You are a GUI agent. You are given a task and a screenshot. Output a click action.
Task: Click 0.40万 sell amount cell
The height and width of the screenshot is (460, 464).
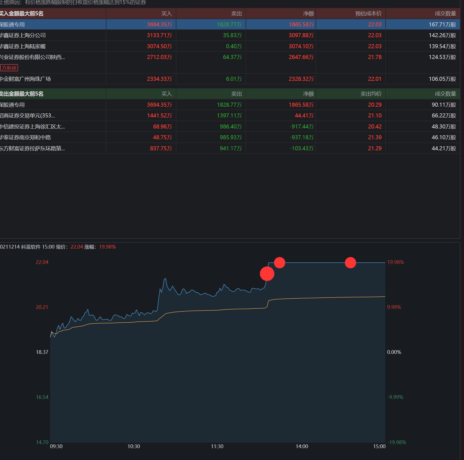[x=234, y=46]
